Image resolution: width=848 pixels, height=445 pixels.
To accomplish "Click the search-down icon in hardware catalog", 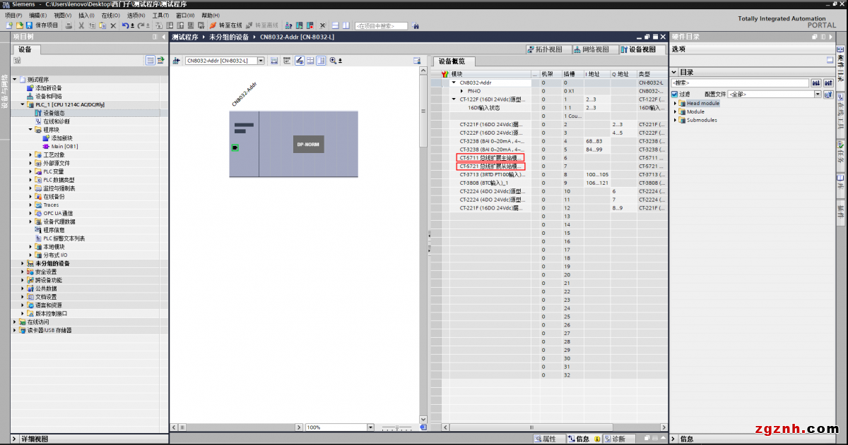I will tap(815, 83).
